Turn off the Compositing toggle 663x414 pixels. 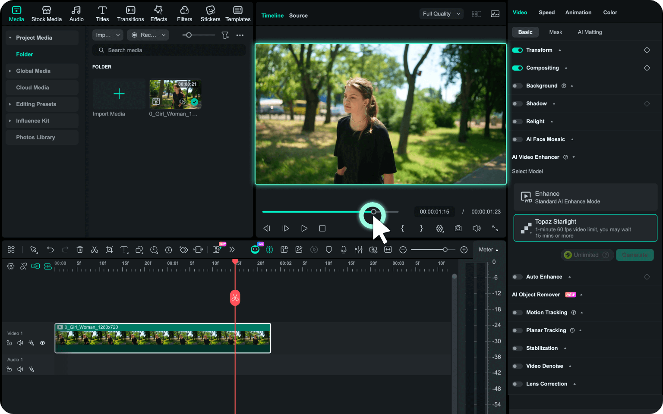[x=517, y=68]
